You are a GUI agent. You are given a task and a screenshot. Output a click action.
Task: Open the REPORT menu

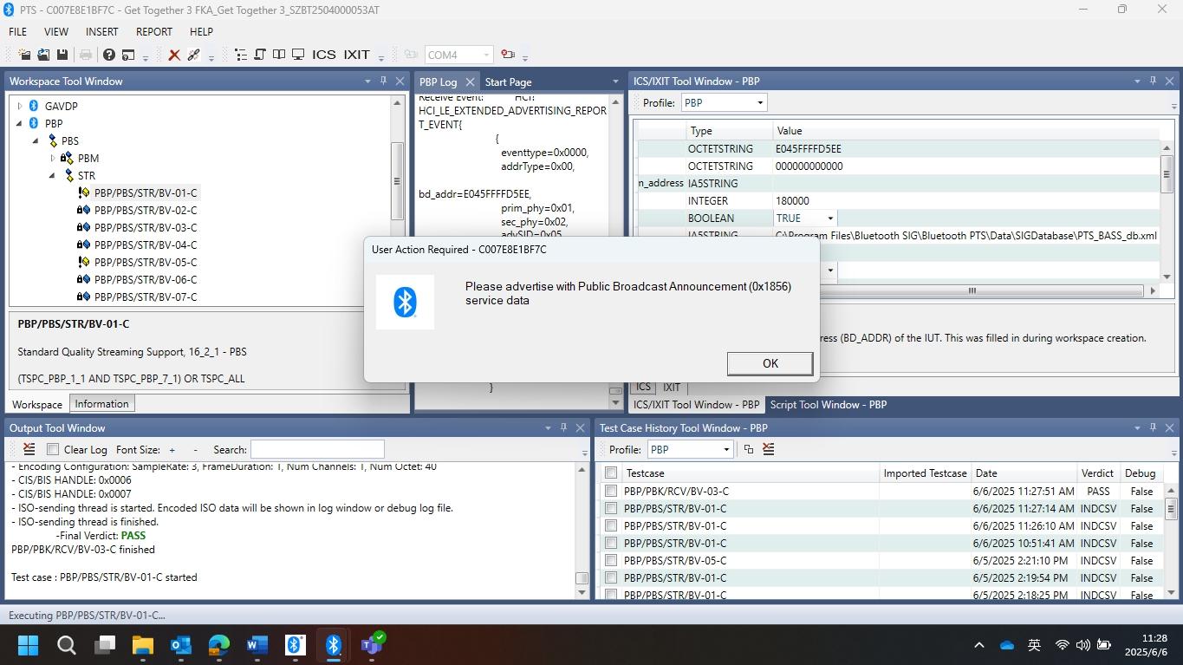pos(154,31)
